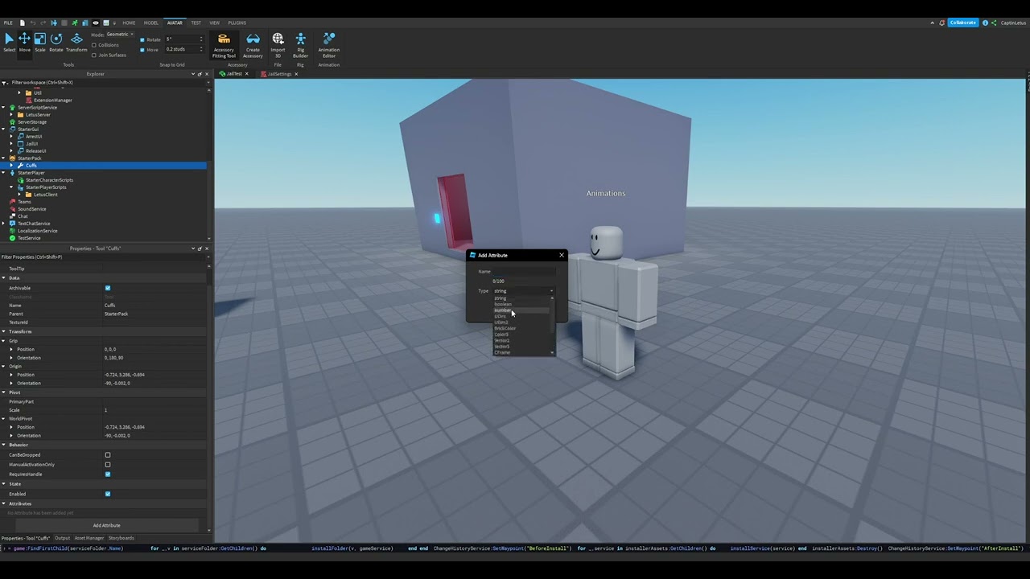Screen dimensions: 1030x579
Task: Open the PLUGINS ribbon tab
Action: (x=237, y=23)
